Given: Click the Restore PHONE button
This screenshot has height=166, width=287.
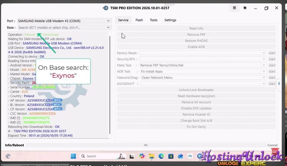Looking at the screenshot, I should 196,41.
